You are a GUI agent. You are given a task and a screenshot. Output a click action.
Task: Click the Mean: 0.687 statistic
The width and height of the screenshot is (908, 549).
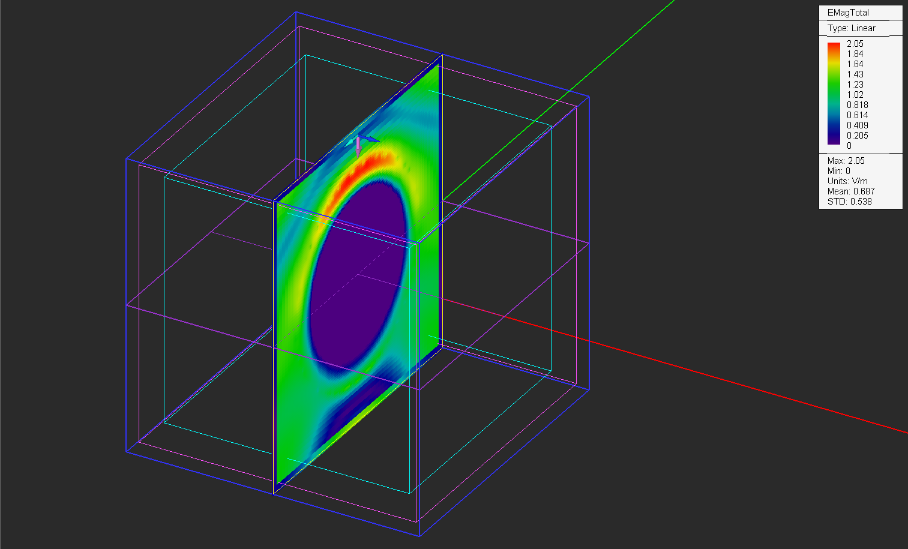[x=850, y=191]
